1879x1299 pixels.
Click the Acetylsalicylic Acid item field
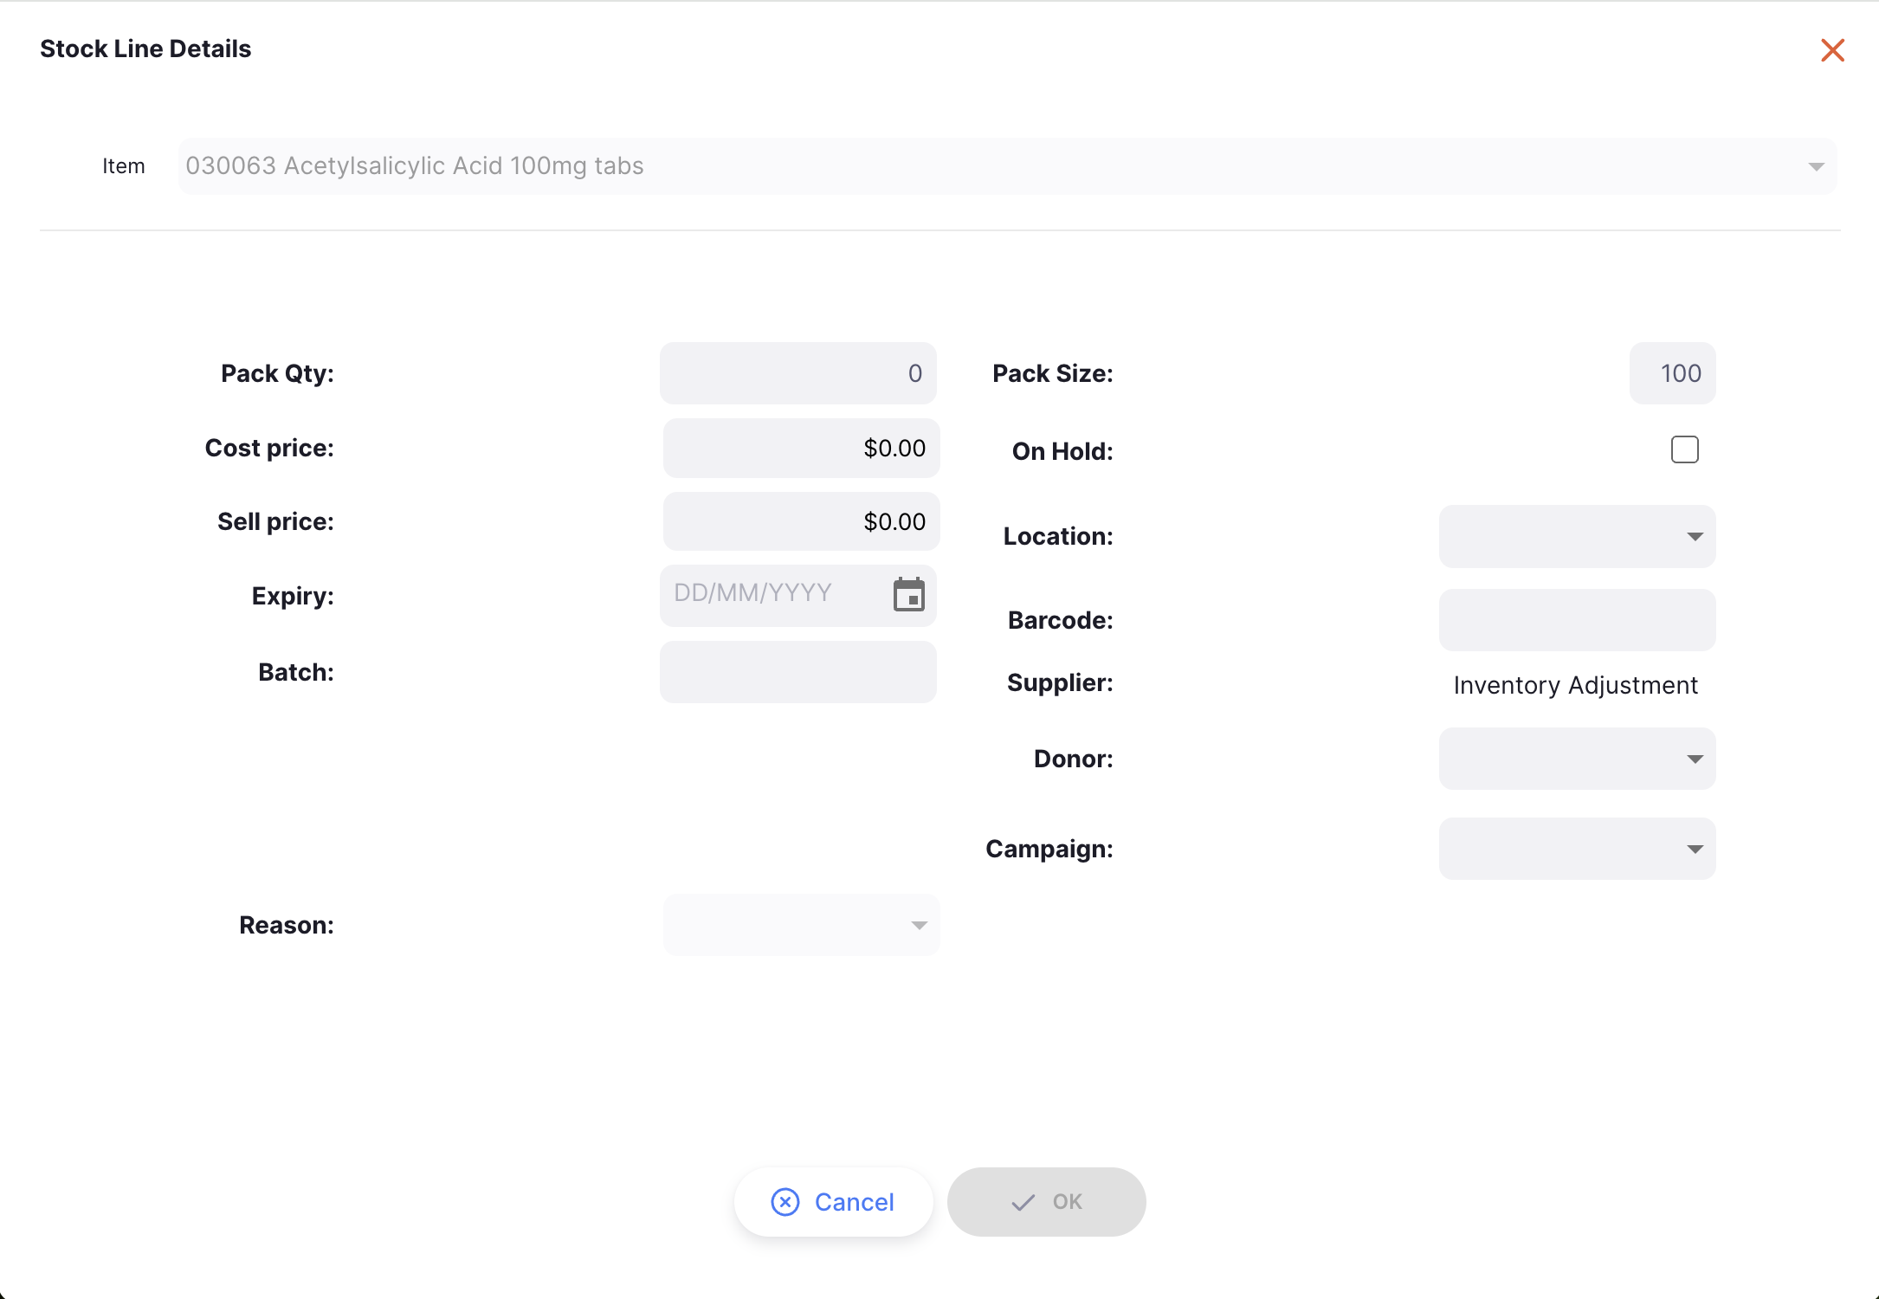pos(1007,166)
